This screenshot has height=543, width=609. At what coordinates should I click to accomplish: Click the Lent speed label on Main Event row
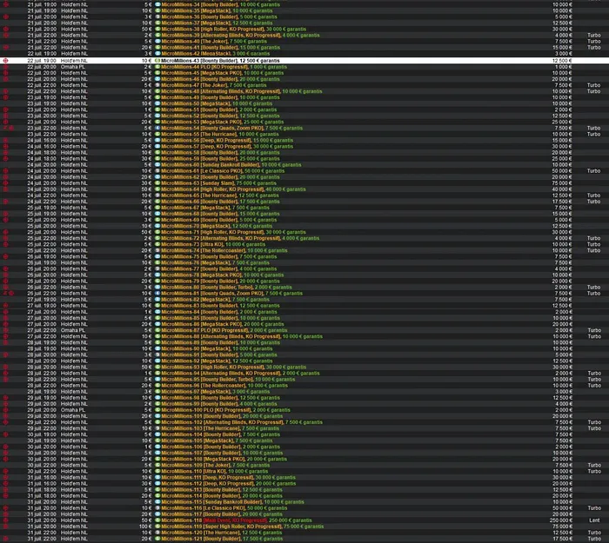593,520
